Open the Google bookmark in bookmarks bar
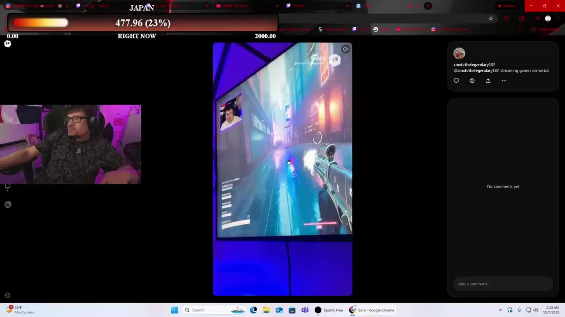The image size is (565, 317). pyautogui.click(x=382, y=29)
